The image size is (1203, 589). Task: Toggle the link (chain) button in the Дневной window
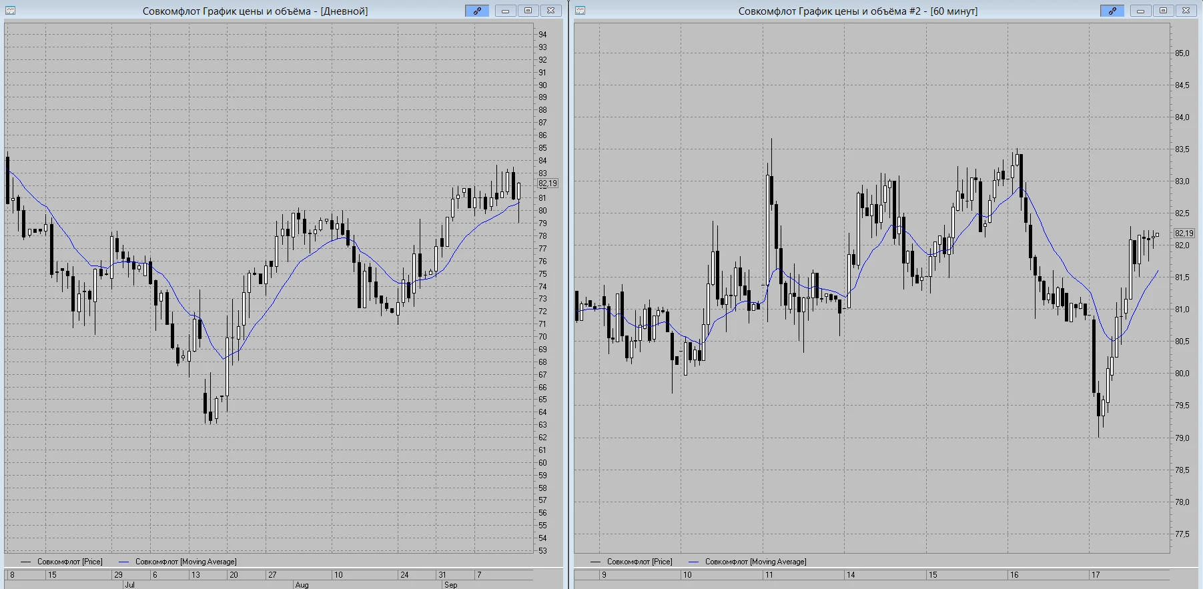(x=477, y=11)
